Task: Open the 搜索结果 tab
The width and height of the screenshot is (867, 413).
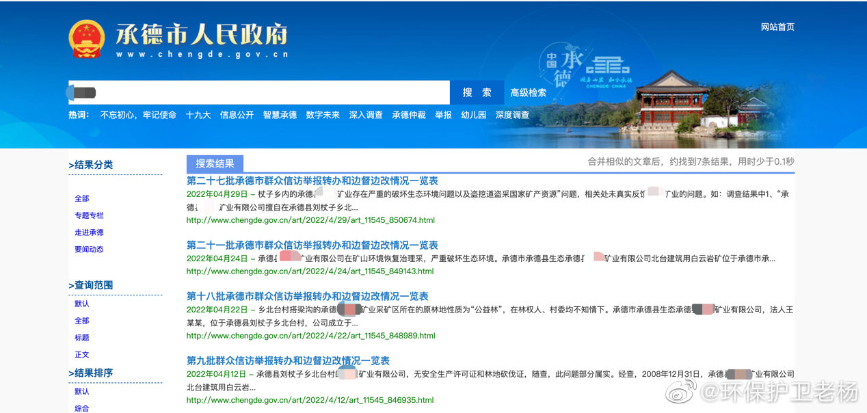Action: [215, 163]
